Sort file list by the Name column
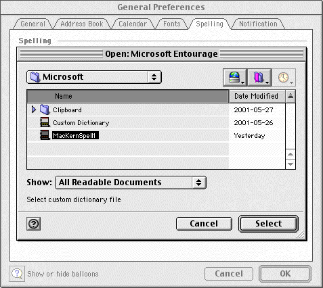Screen dimensions: 323x288 (x=128, y=96)
